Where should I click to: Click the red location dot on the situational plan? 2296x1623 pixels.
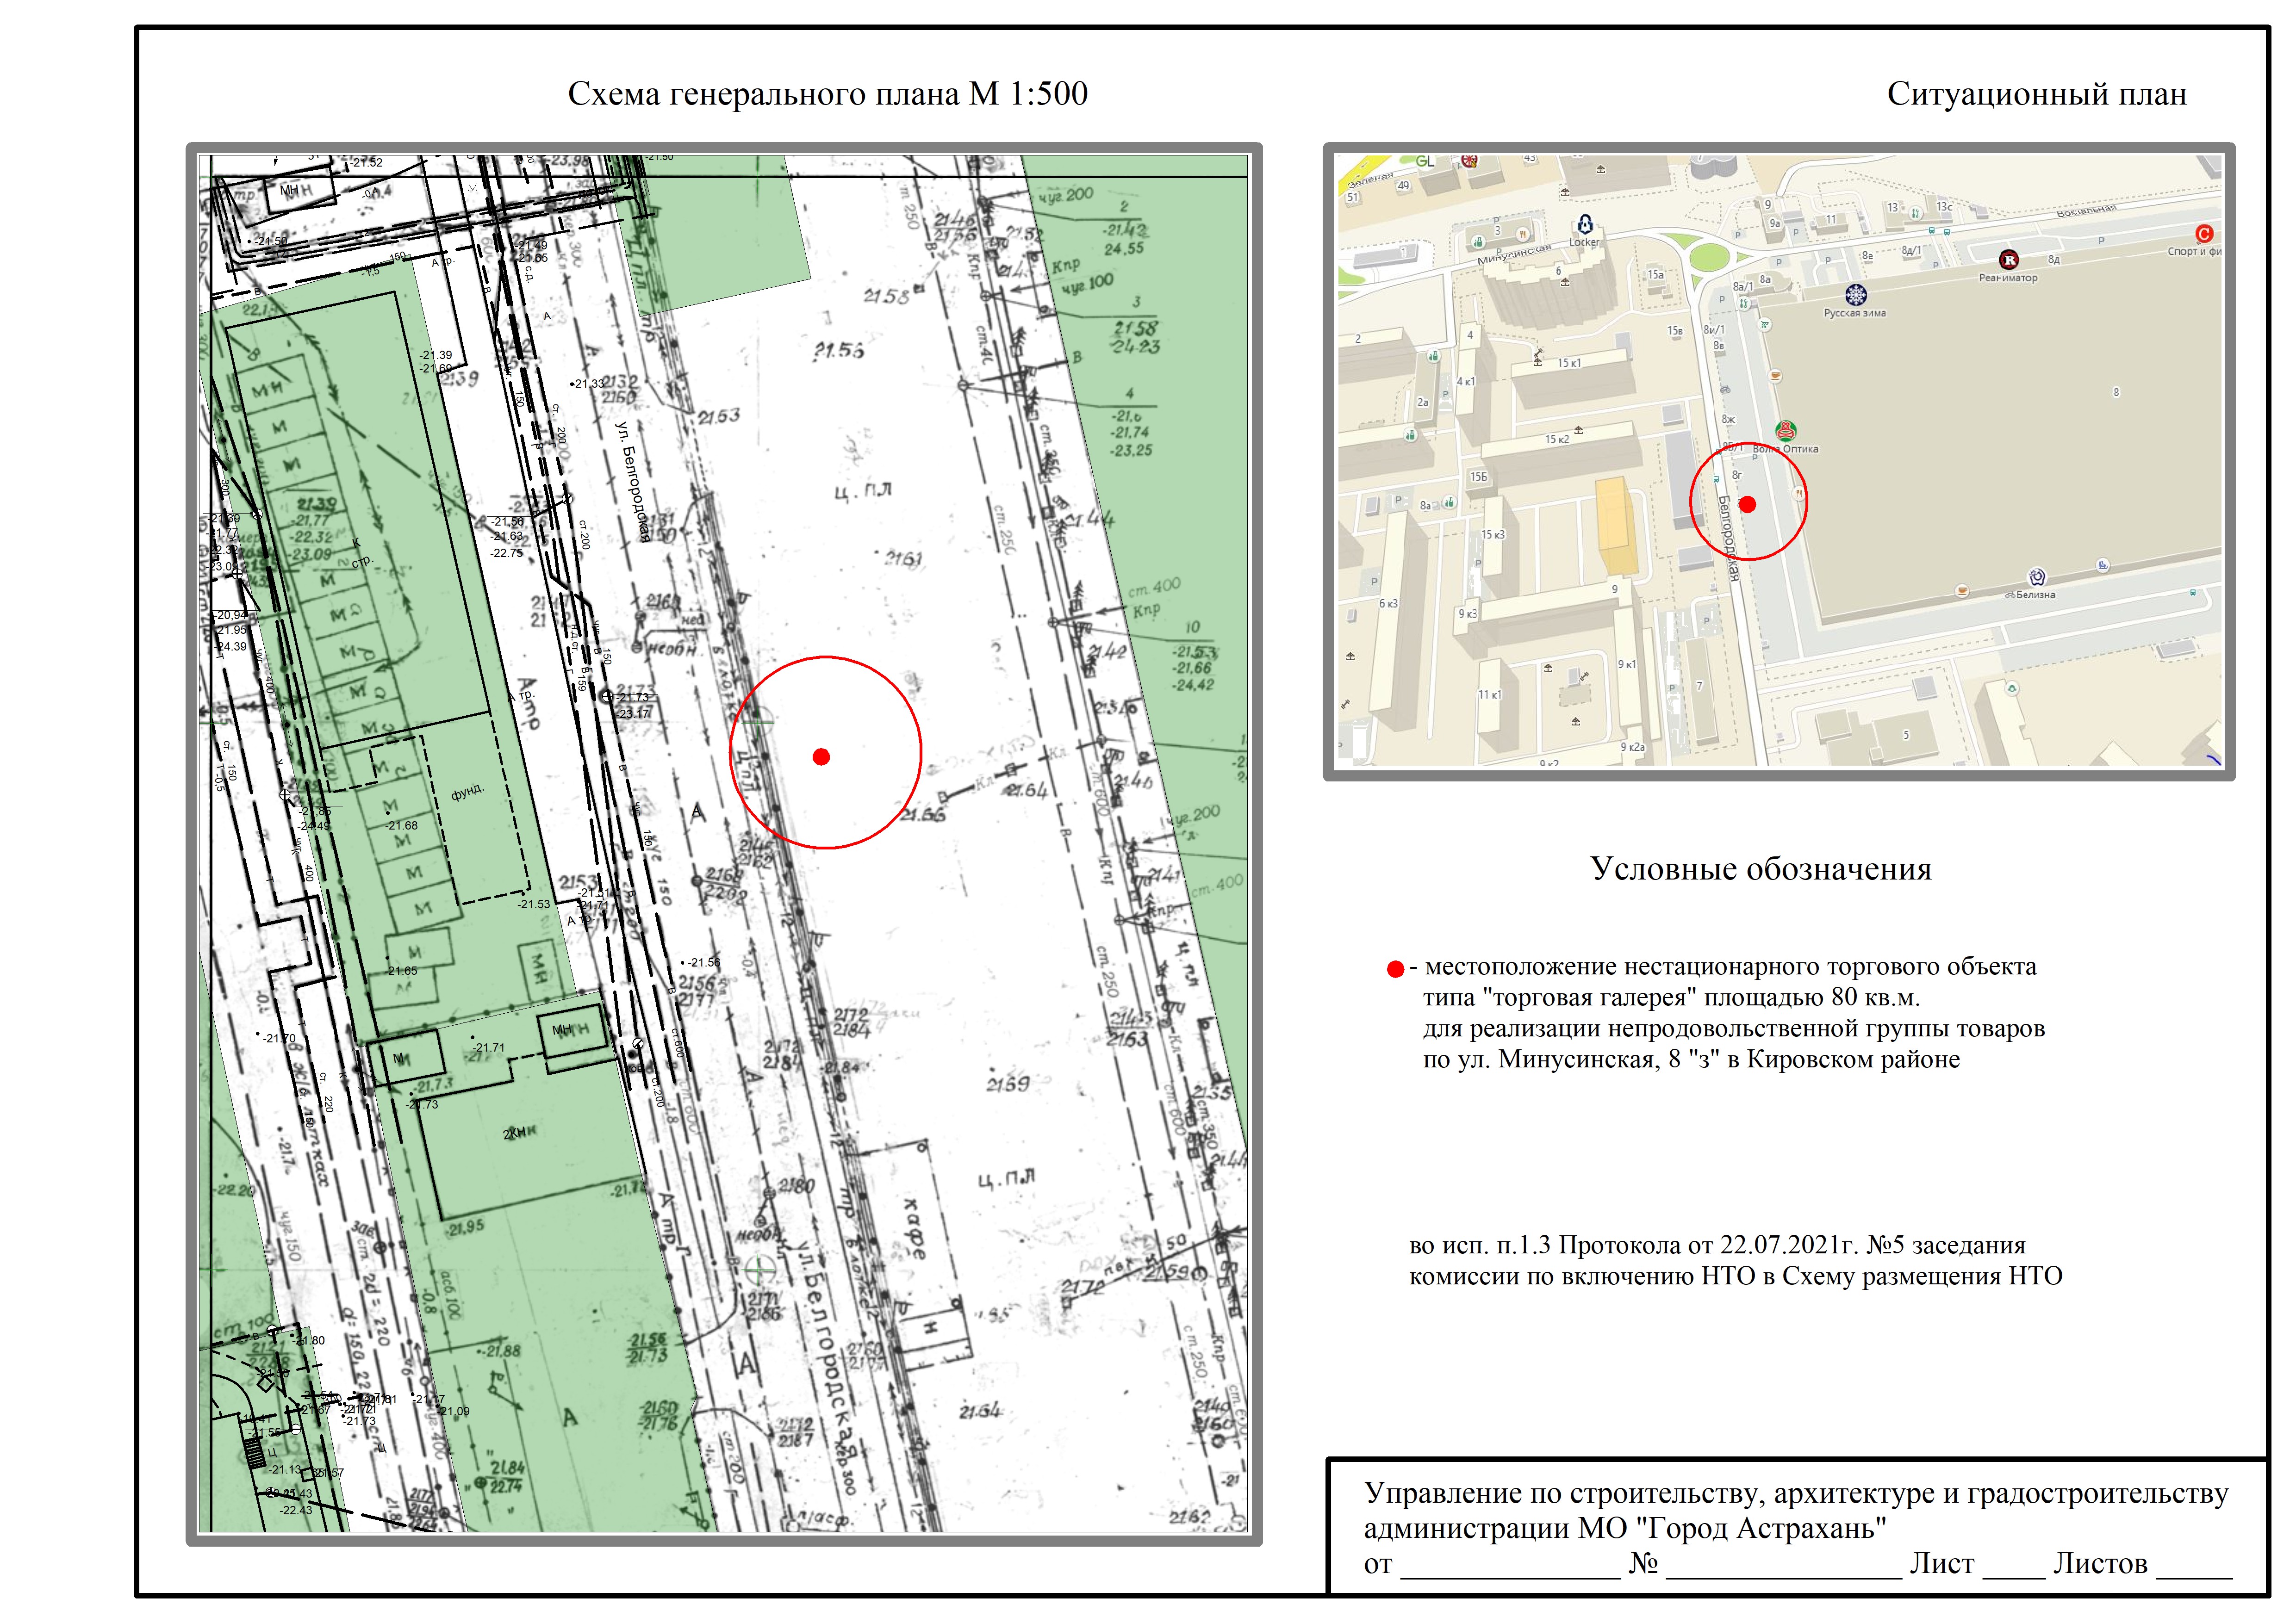click(x=1747, y=505)
